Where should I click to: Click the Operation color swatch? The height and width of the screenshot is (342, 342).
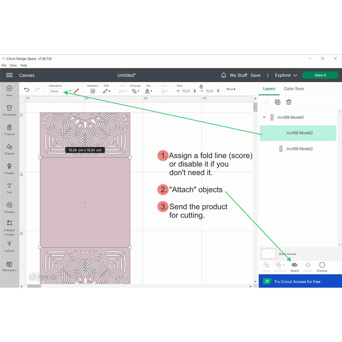(77, 91)
